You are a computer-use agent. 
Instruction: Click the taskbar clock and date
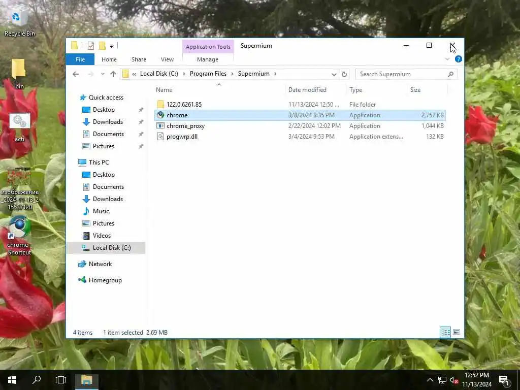tap(477, 380)
